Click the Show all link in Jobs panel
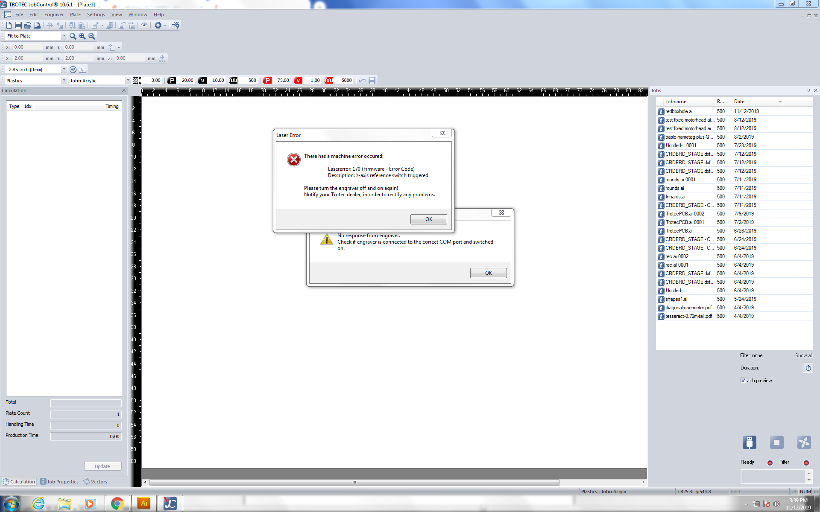820x512 pixels. (803, 355)
